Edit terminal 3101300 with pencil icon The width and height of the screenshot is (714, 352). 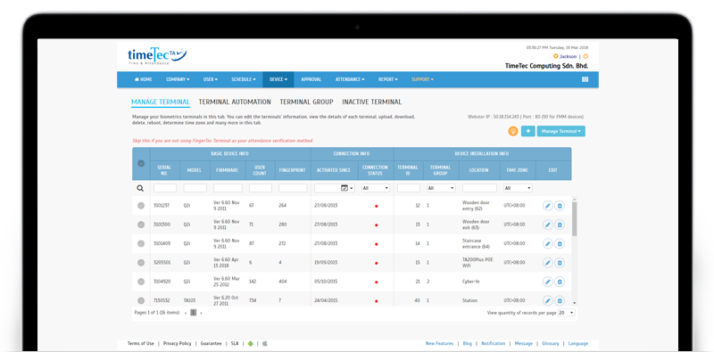tap(548, 225)
